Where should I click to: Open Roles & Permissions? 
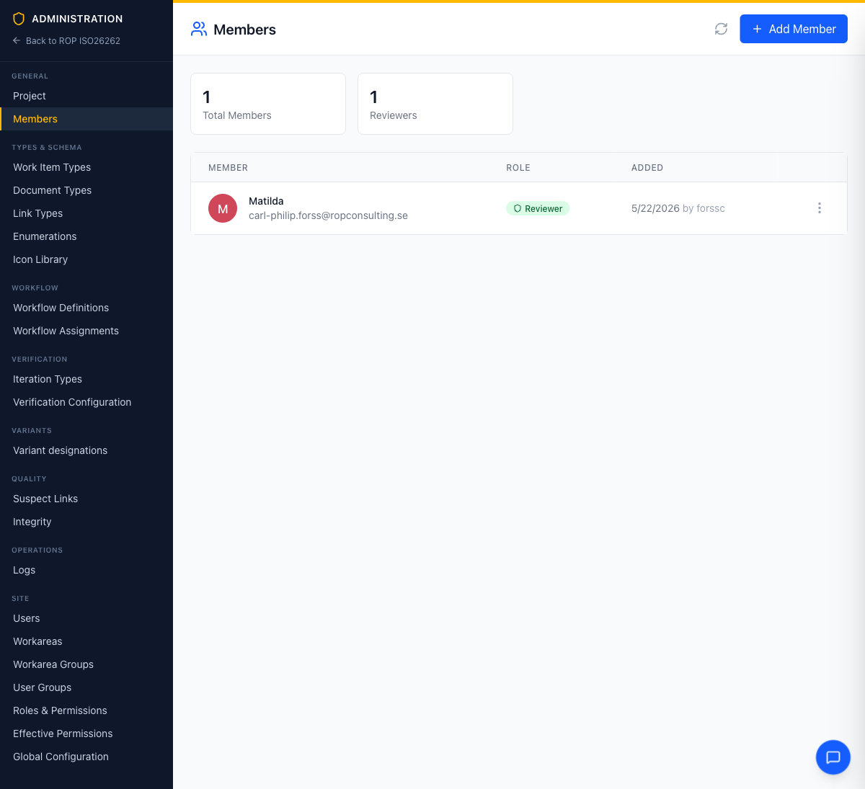click(86, 710)
